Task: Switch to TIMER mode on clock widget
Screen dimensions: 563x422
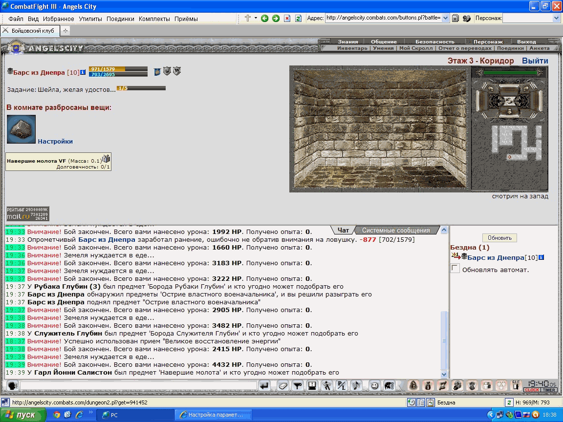Action: (549, 390)
